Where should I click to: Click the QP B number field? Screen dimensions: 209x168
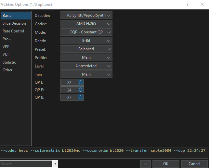click(69, 97)
